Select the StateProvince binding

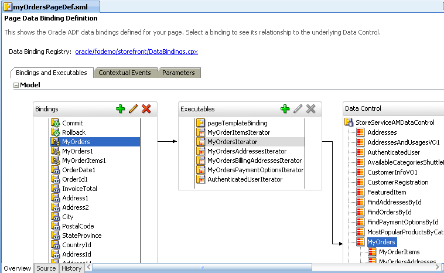point(82,236)
